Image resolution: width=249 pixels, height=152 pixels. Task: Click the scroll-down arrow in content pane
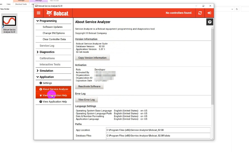click(x=212, y=138)
